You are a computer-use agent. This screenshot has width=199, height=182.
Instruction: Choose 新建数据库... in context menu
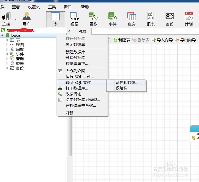pos(82,52)
